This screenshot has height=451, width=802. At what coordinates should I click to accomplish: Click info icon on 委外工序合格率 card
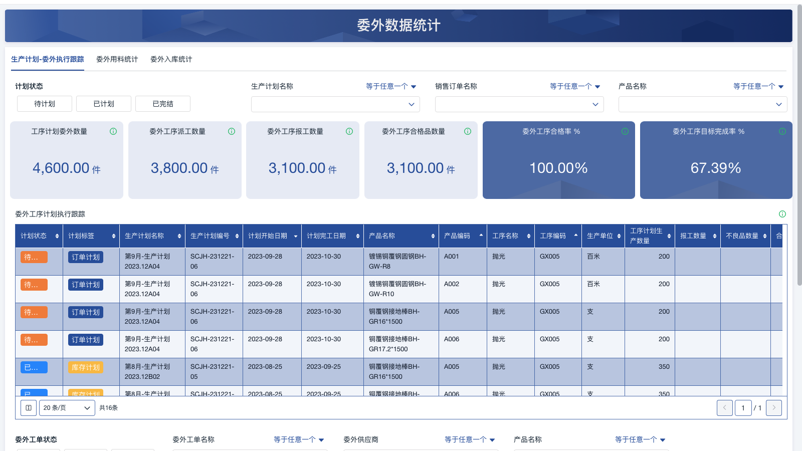tap(625, 131)
